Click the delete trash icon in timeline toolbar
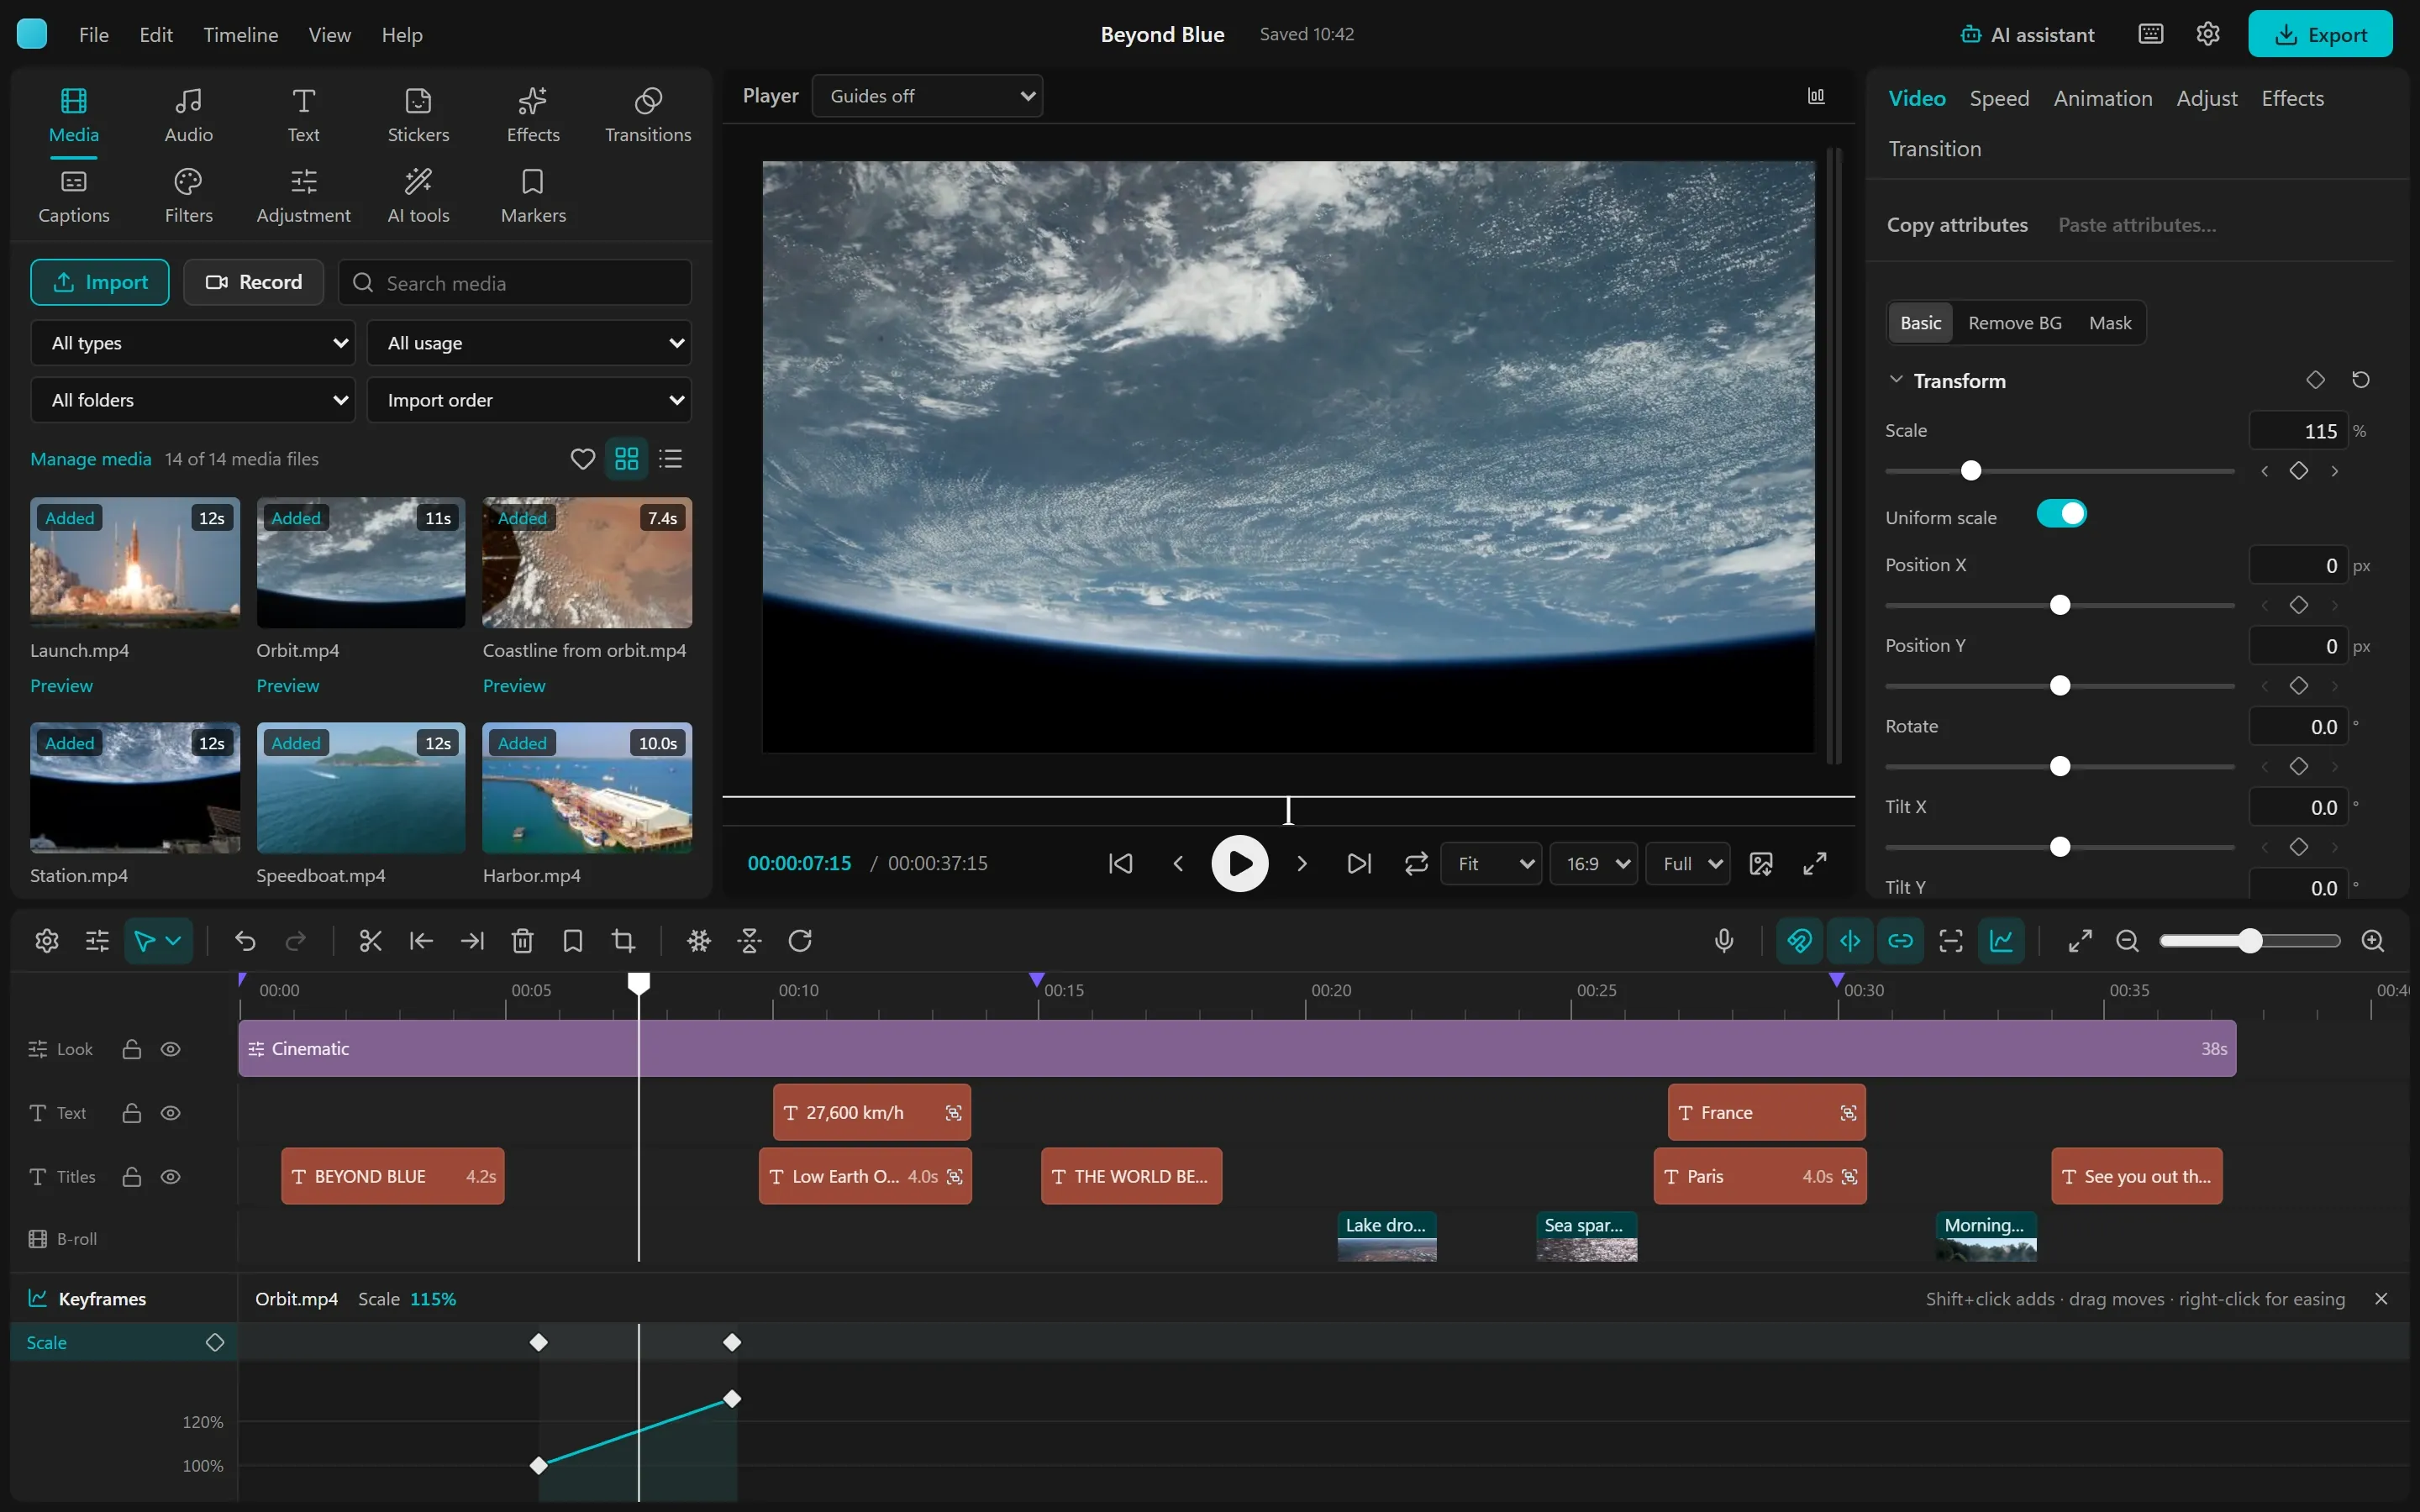 [x=522, y=941]
